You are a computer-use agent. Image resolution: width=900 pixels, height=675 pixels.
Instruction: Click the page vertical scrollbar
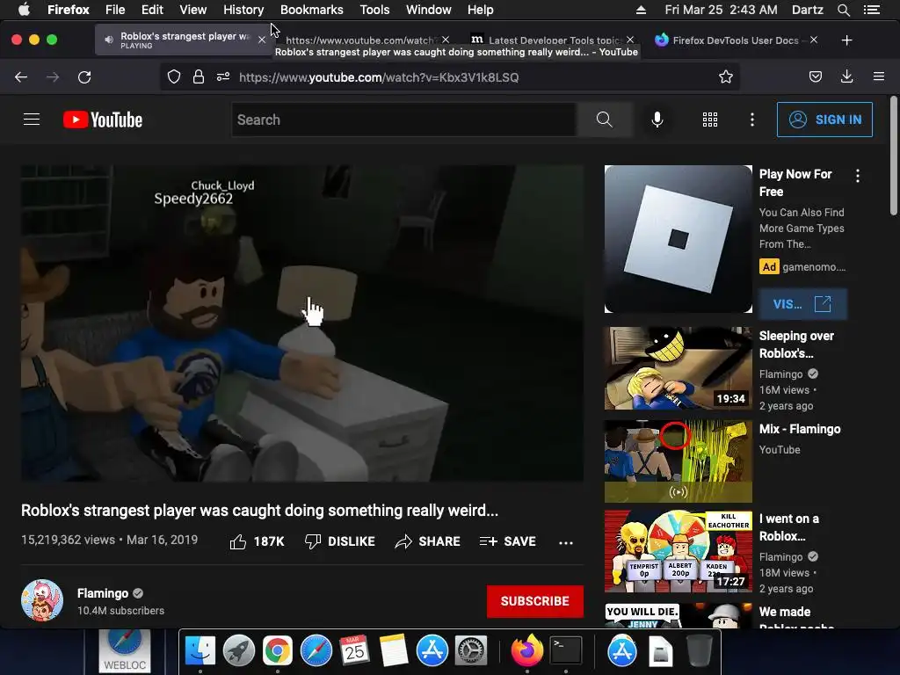pos(893,156)
